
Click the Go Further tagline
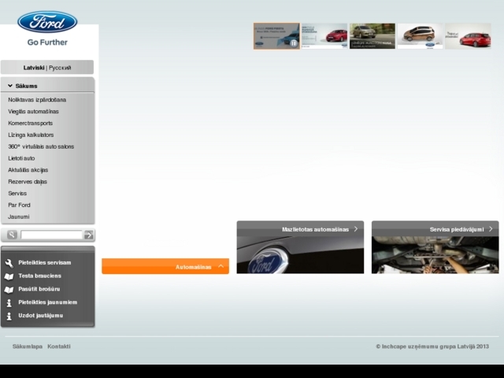(47, 43)
